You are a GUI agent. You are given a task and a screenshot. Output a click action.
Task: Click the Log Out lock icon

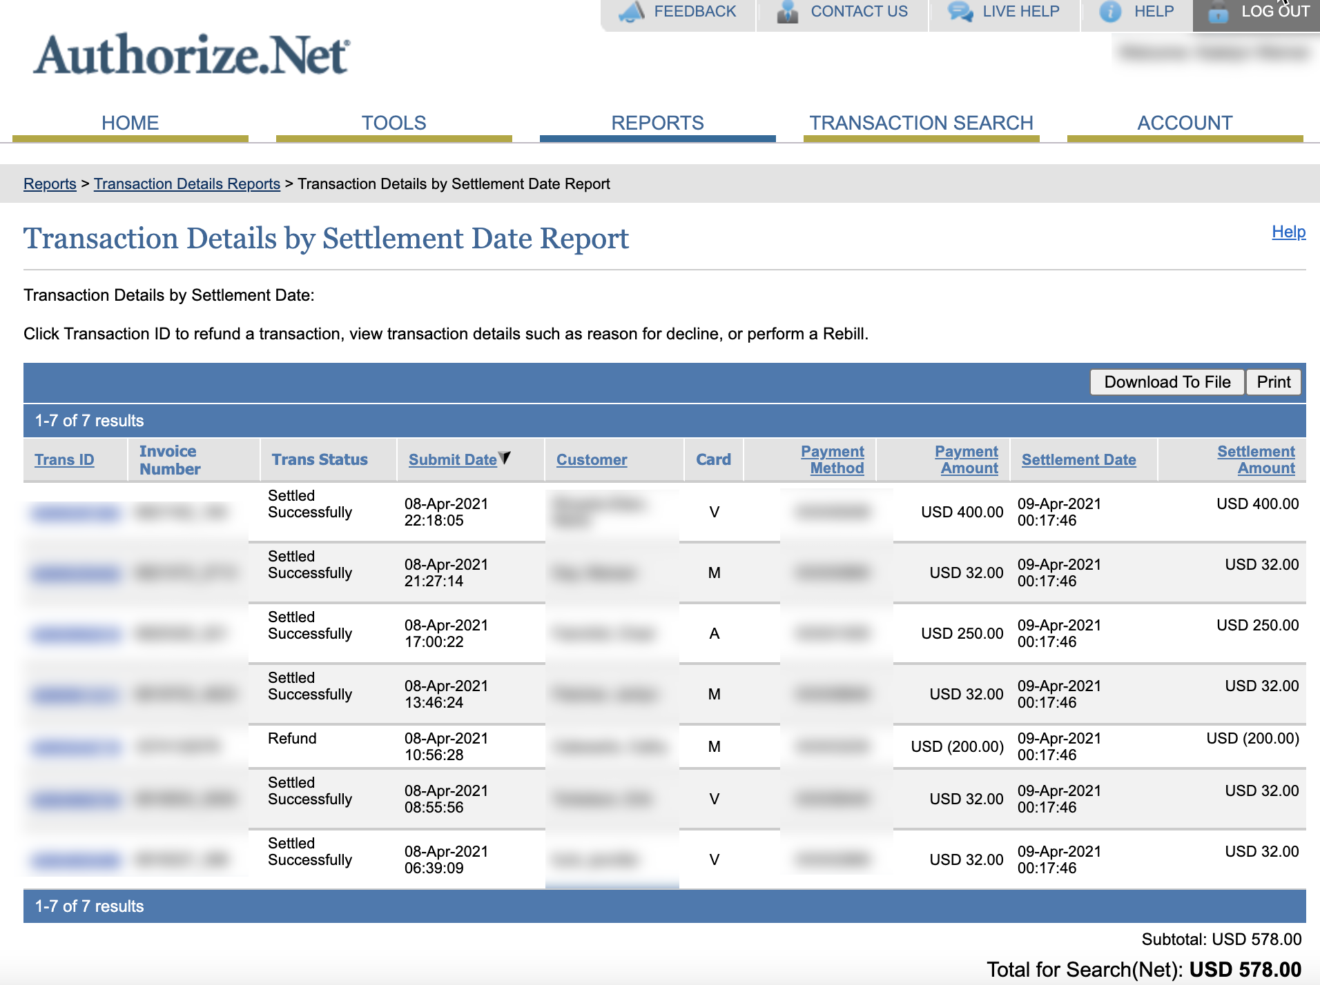[1219, 12]
